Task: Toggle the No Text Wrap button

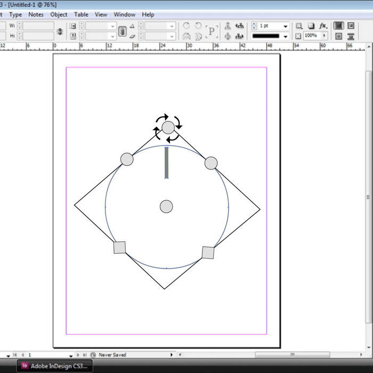Action: [338, 26]
